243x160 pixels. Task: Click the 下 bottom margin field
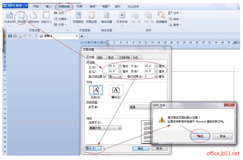point(150,66)
